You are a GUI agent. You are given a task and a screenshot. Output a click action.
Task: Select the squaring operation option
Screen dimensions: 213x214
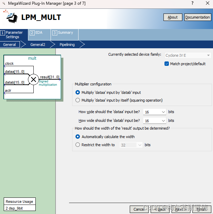pyautogui.click(x=78, y=100)
